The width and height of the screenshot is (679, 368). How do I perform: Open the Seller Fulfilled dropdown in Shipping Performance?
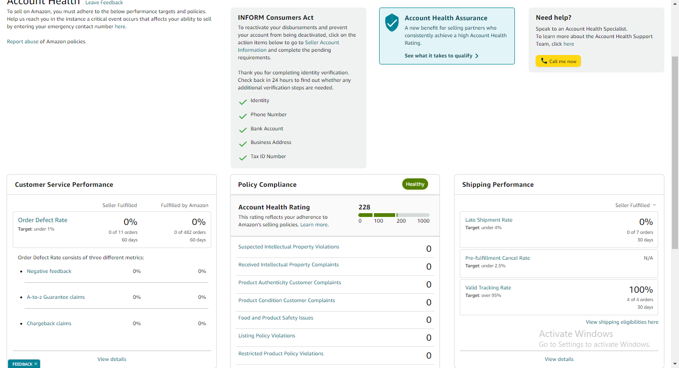coord(636,205)
